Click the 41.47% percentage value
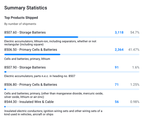Screen dimensions: 142x121 point(134,50)
